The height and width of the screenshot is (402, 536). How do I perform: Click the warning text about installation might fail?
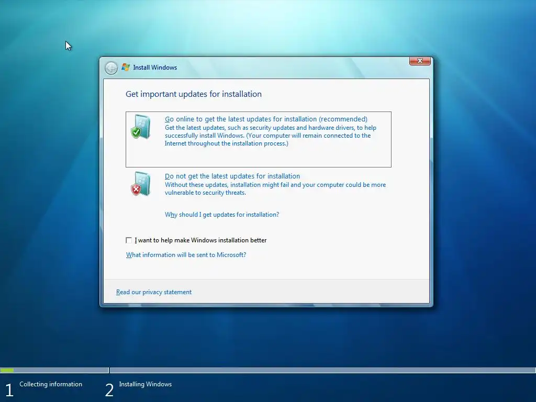pos(275,188)
